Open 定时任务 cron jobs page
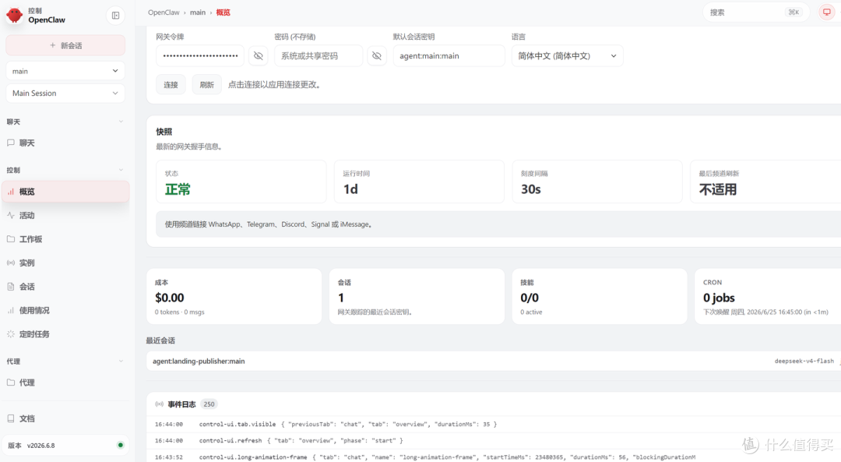841x462 pixels. pyautogui.click(x=65, y=334)
